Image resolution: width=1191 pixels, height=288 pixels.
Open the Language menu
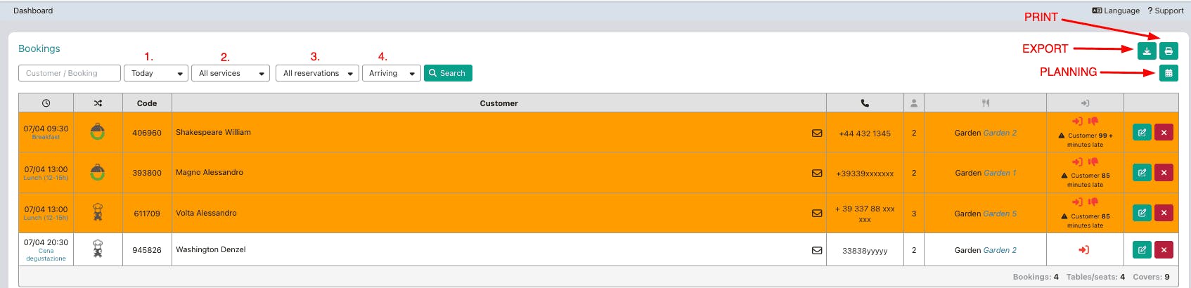coord(1116,11)
